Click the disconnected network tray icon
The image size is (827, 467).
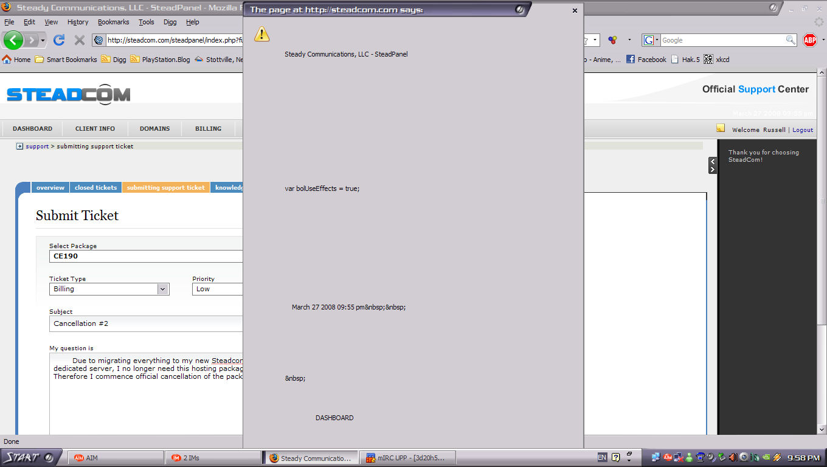(x=678, y=457)
